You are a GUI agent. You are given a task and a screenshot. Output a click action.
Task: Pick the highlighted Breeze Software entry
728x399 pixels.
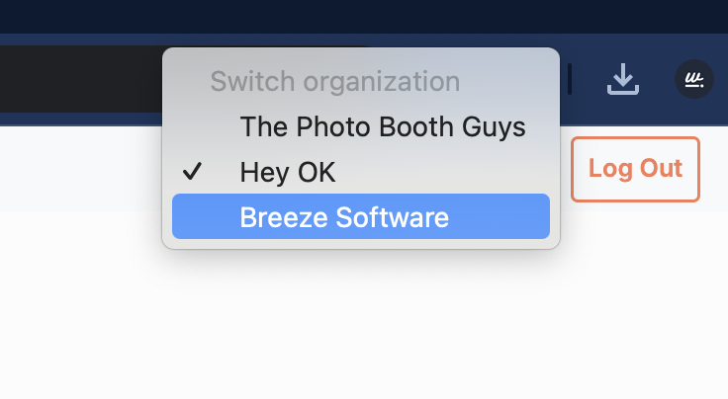click(344, 217)
